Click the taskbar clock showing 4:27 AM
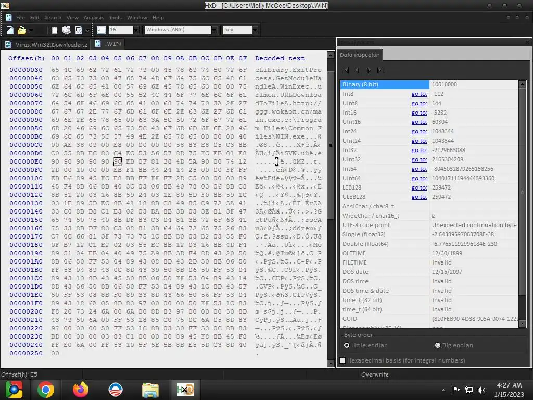 [x=509, y=390]
